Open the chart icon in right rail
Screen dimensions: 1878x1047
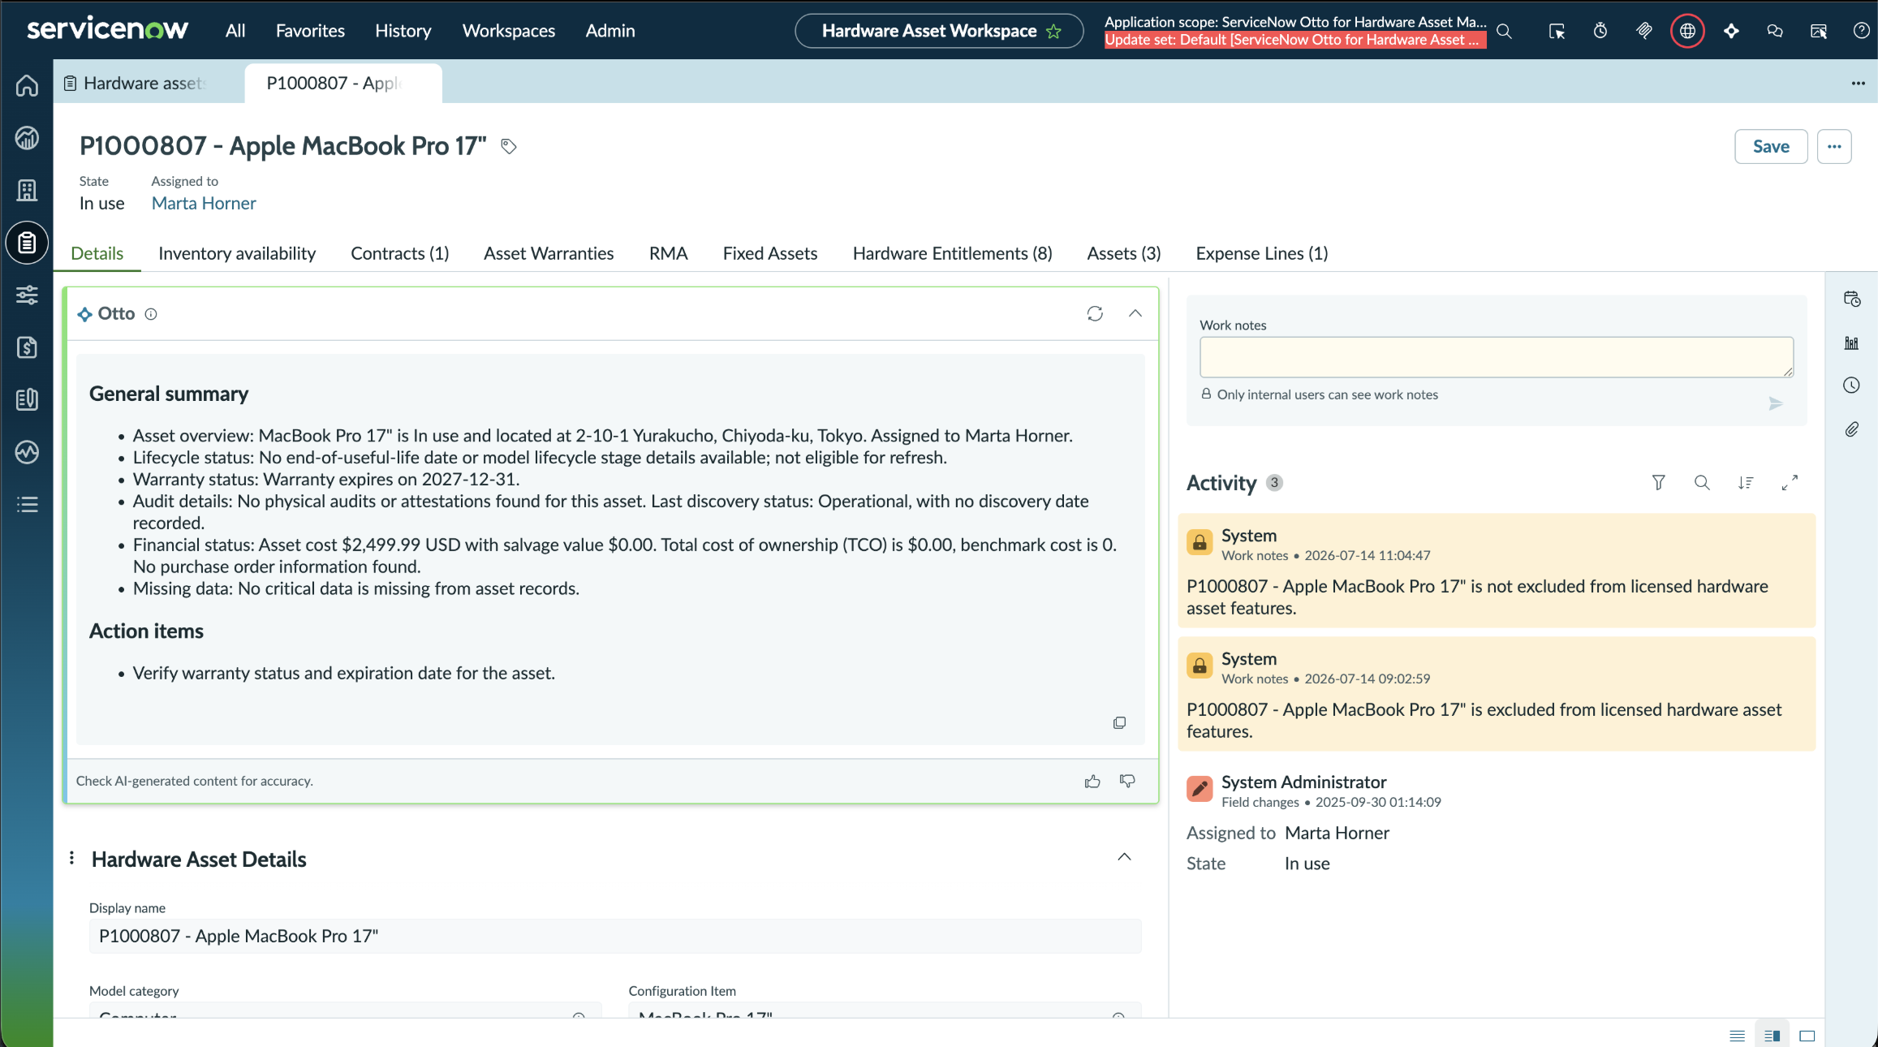(1851, 343)
